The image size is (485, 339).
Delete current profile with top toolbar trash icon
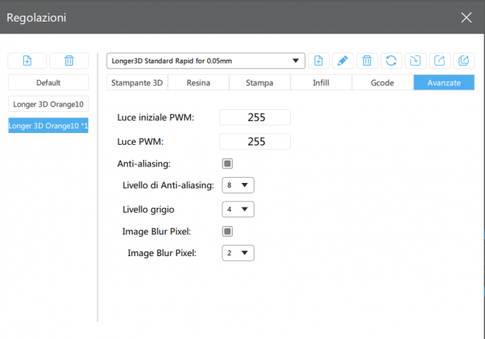[x=366, y=60]
